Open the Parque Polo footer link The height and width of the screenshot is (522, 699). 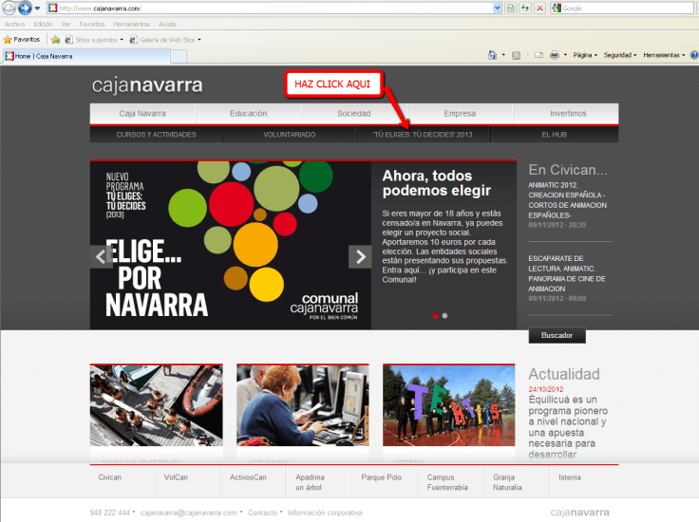point(381,477)
